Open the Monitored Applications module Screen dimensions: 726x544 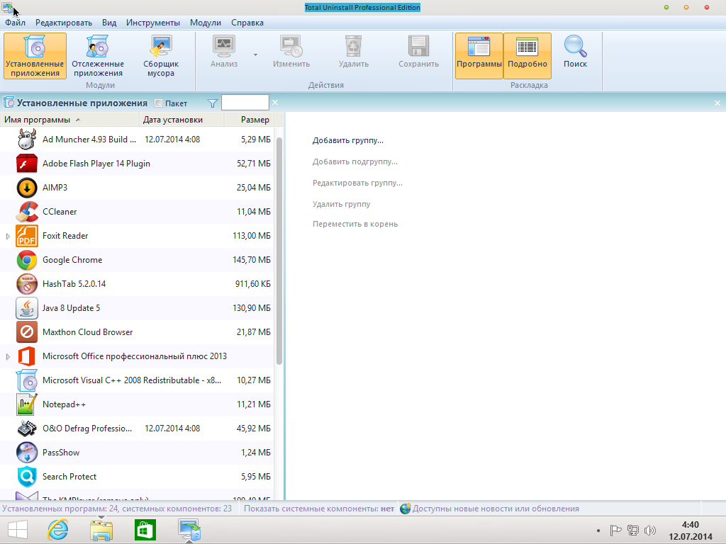click(x=97, y=48)
